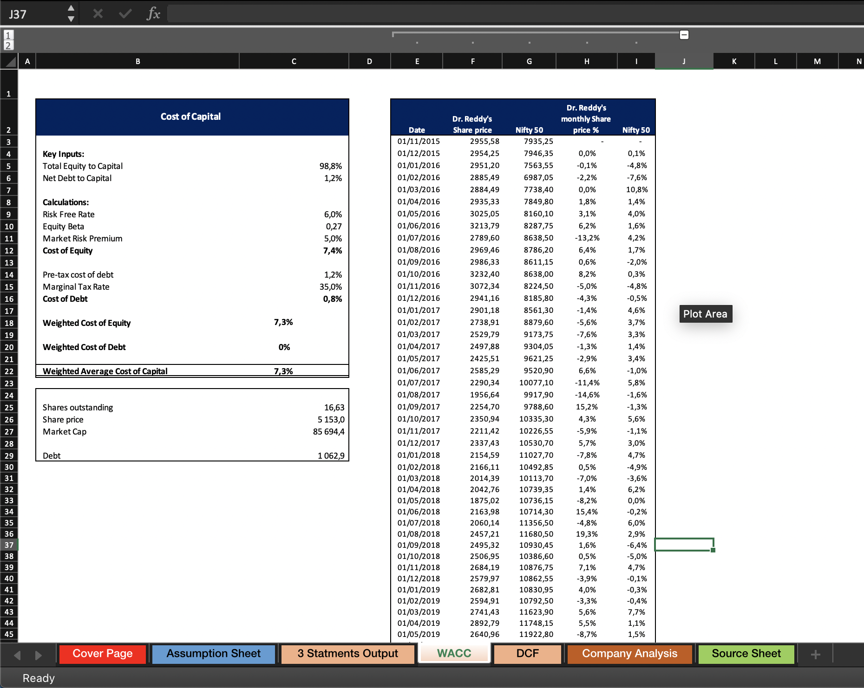Screen dimensions: 864x688
Task: Select Nifty 50 value 11922,80
Action: point(536,634)
